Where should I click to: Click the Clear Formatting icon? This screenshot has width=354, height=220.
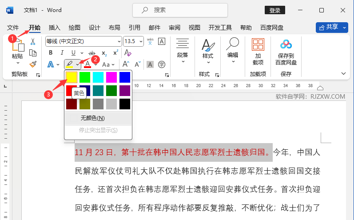pyautogui.click(x=128, y=52)
